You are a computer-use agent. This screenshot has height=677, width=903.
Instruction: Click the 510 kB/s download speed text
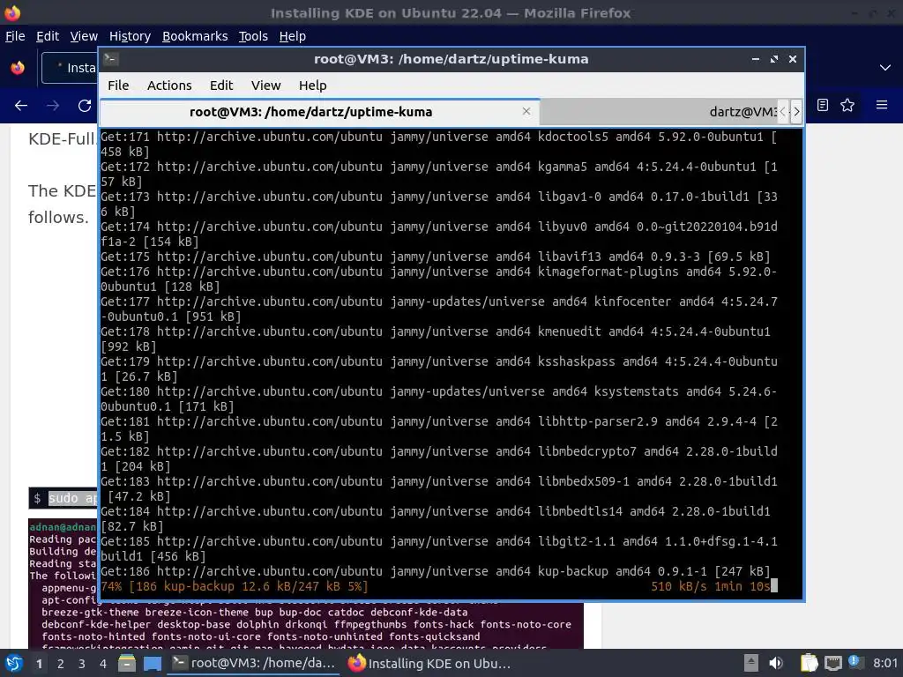(678, 586)
